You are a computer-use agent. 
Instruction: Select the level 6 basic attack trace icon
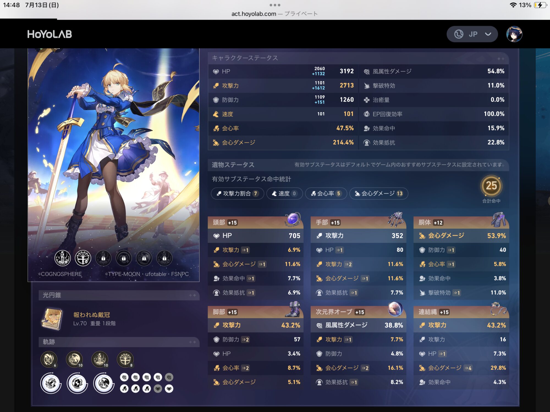pos(49,359)
